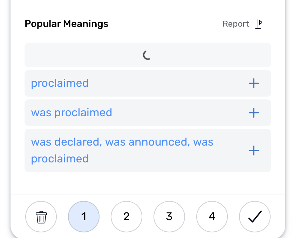Click the Report flag icon
Image resolution: width=293 pixels, height=238 pixels.
pos(259,24)
